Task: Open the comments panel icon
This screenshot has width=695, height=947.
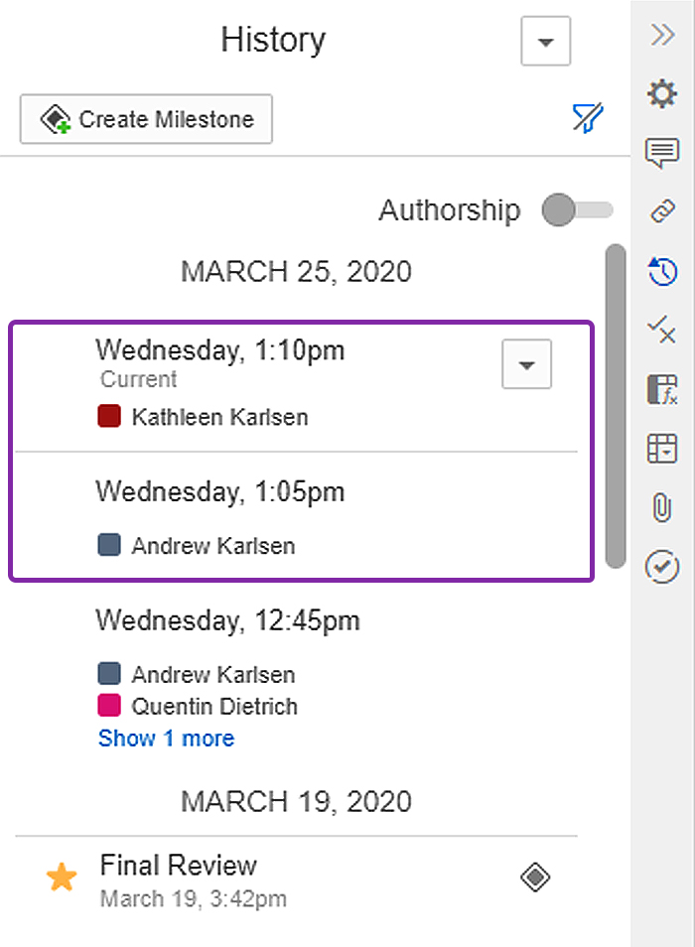Action: (x=662, y=153)
